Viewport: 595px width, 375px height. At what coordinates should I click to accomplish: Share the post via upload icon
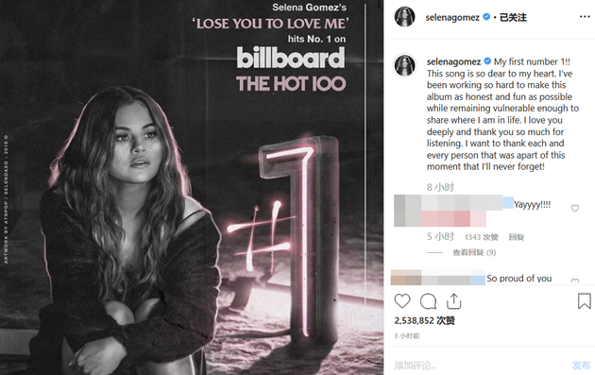(x=454, y=301)
